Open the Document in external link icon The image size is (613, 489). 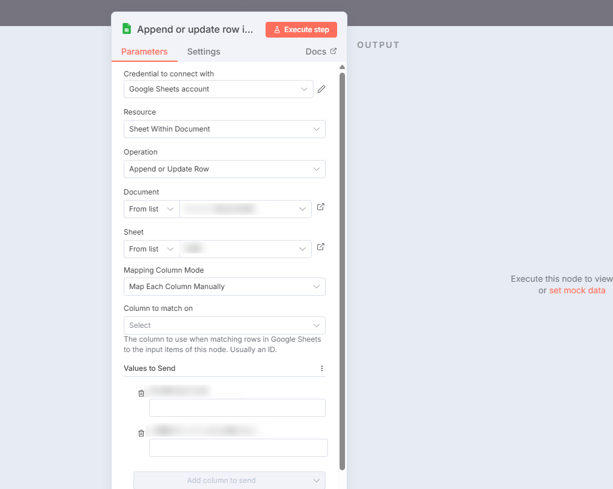click(x=321, y=207)
